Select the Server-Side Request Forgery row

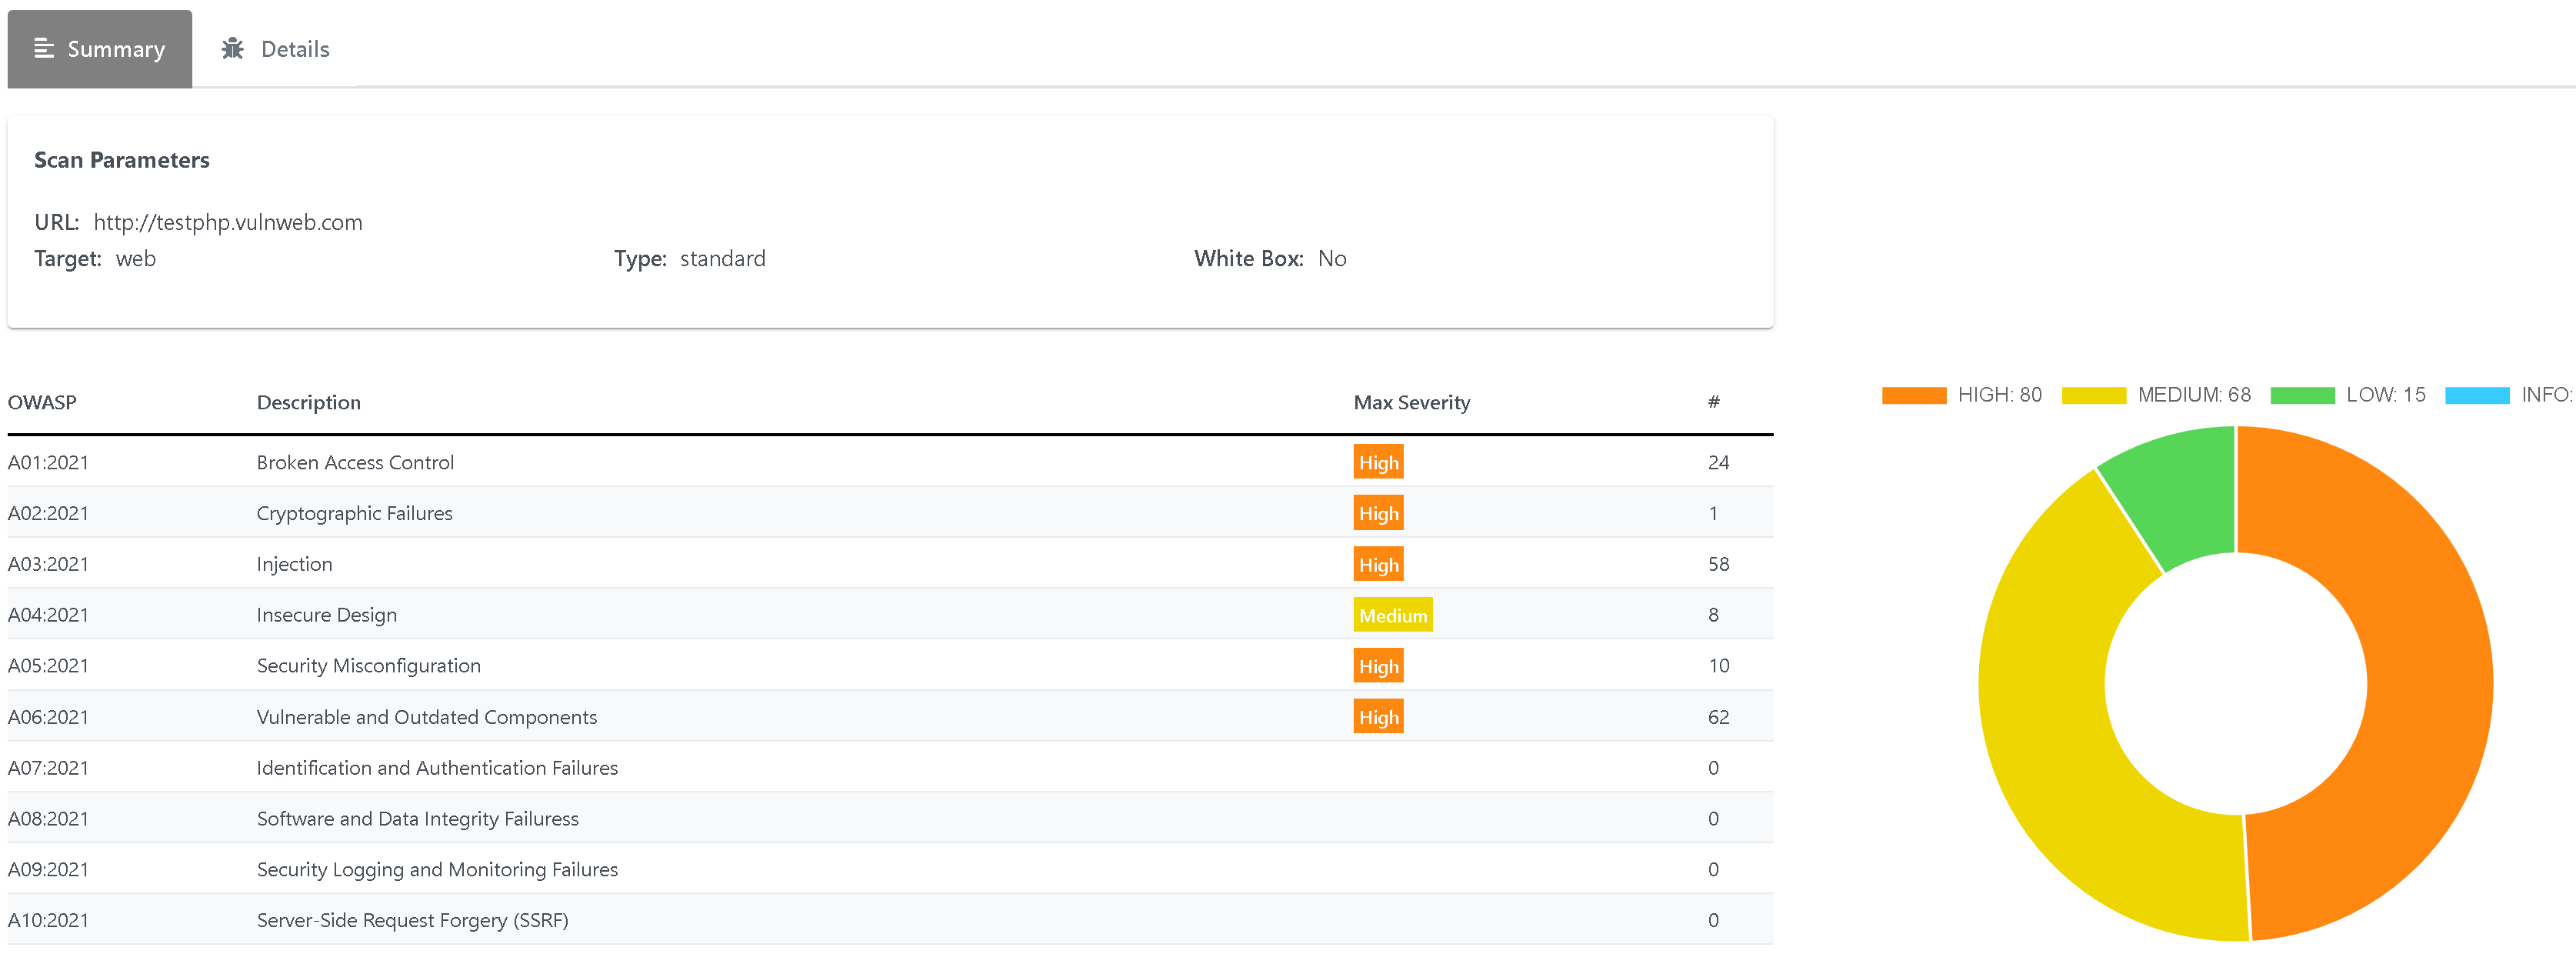tap(412, 920)
